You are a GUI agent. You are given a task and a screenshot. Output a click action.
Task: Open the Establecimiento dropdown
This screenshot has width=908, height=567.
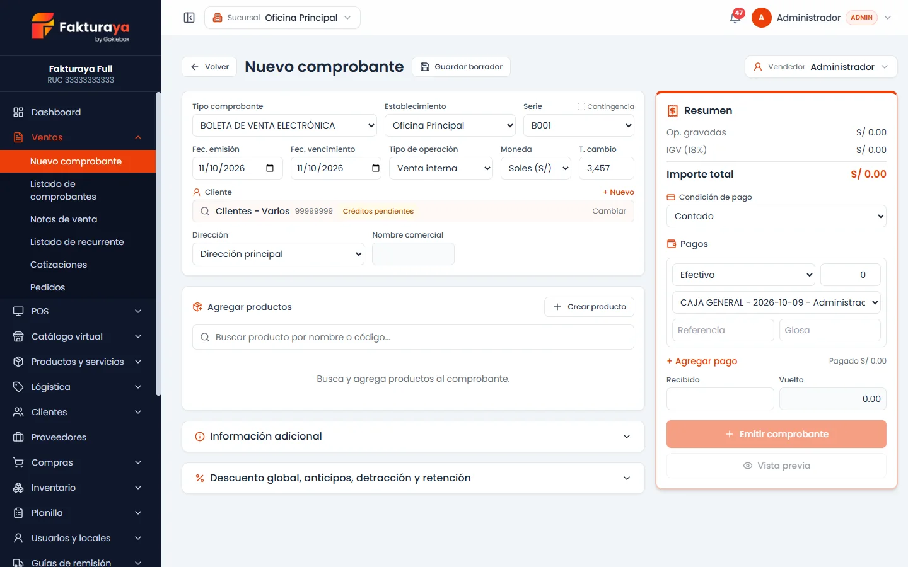click(450, 125)
